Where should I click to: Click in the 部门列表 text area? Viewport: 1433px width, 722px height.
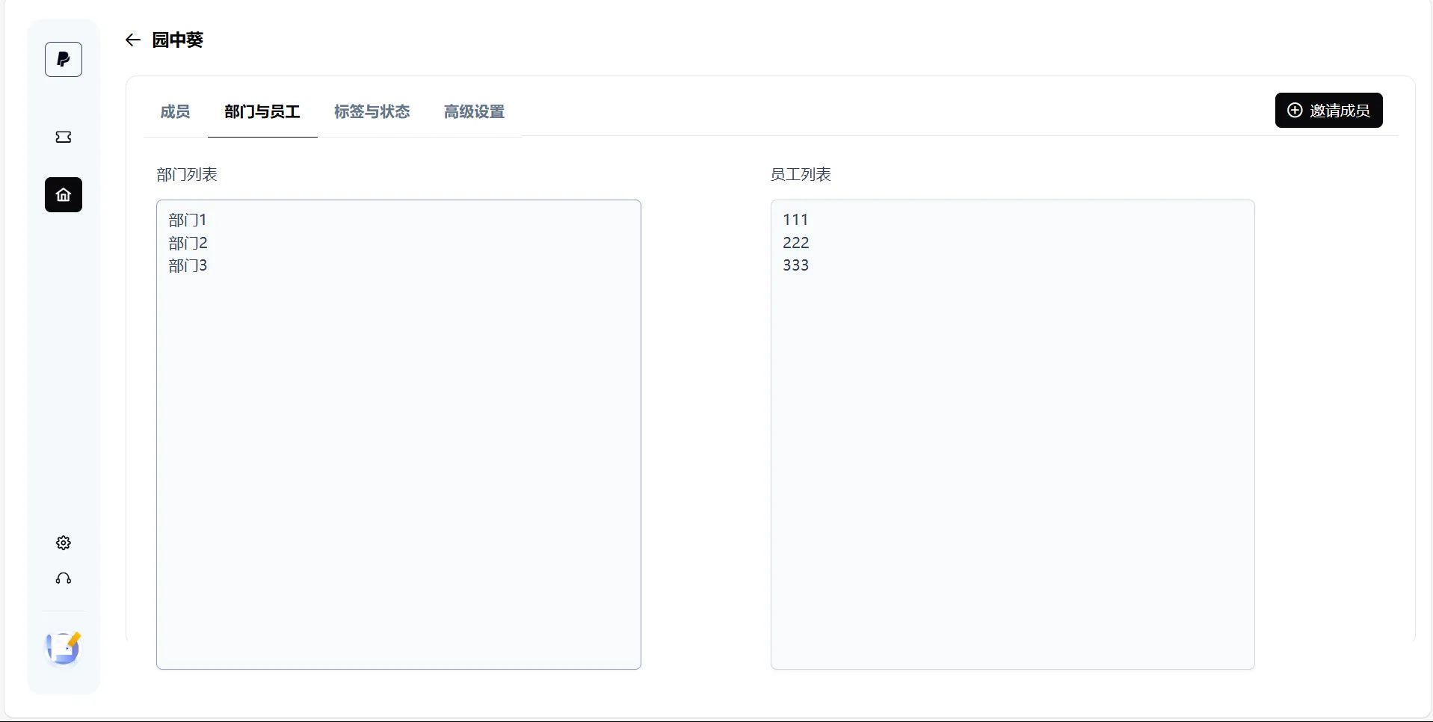(398, 434)
